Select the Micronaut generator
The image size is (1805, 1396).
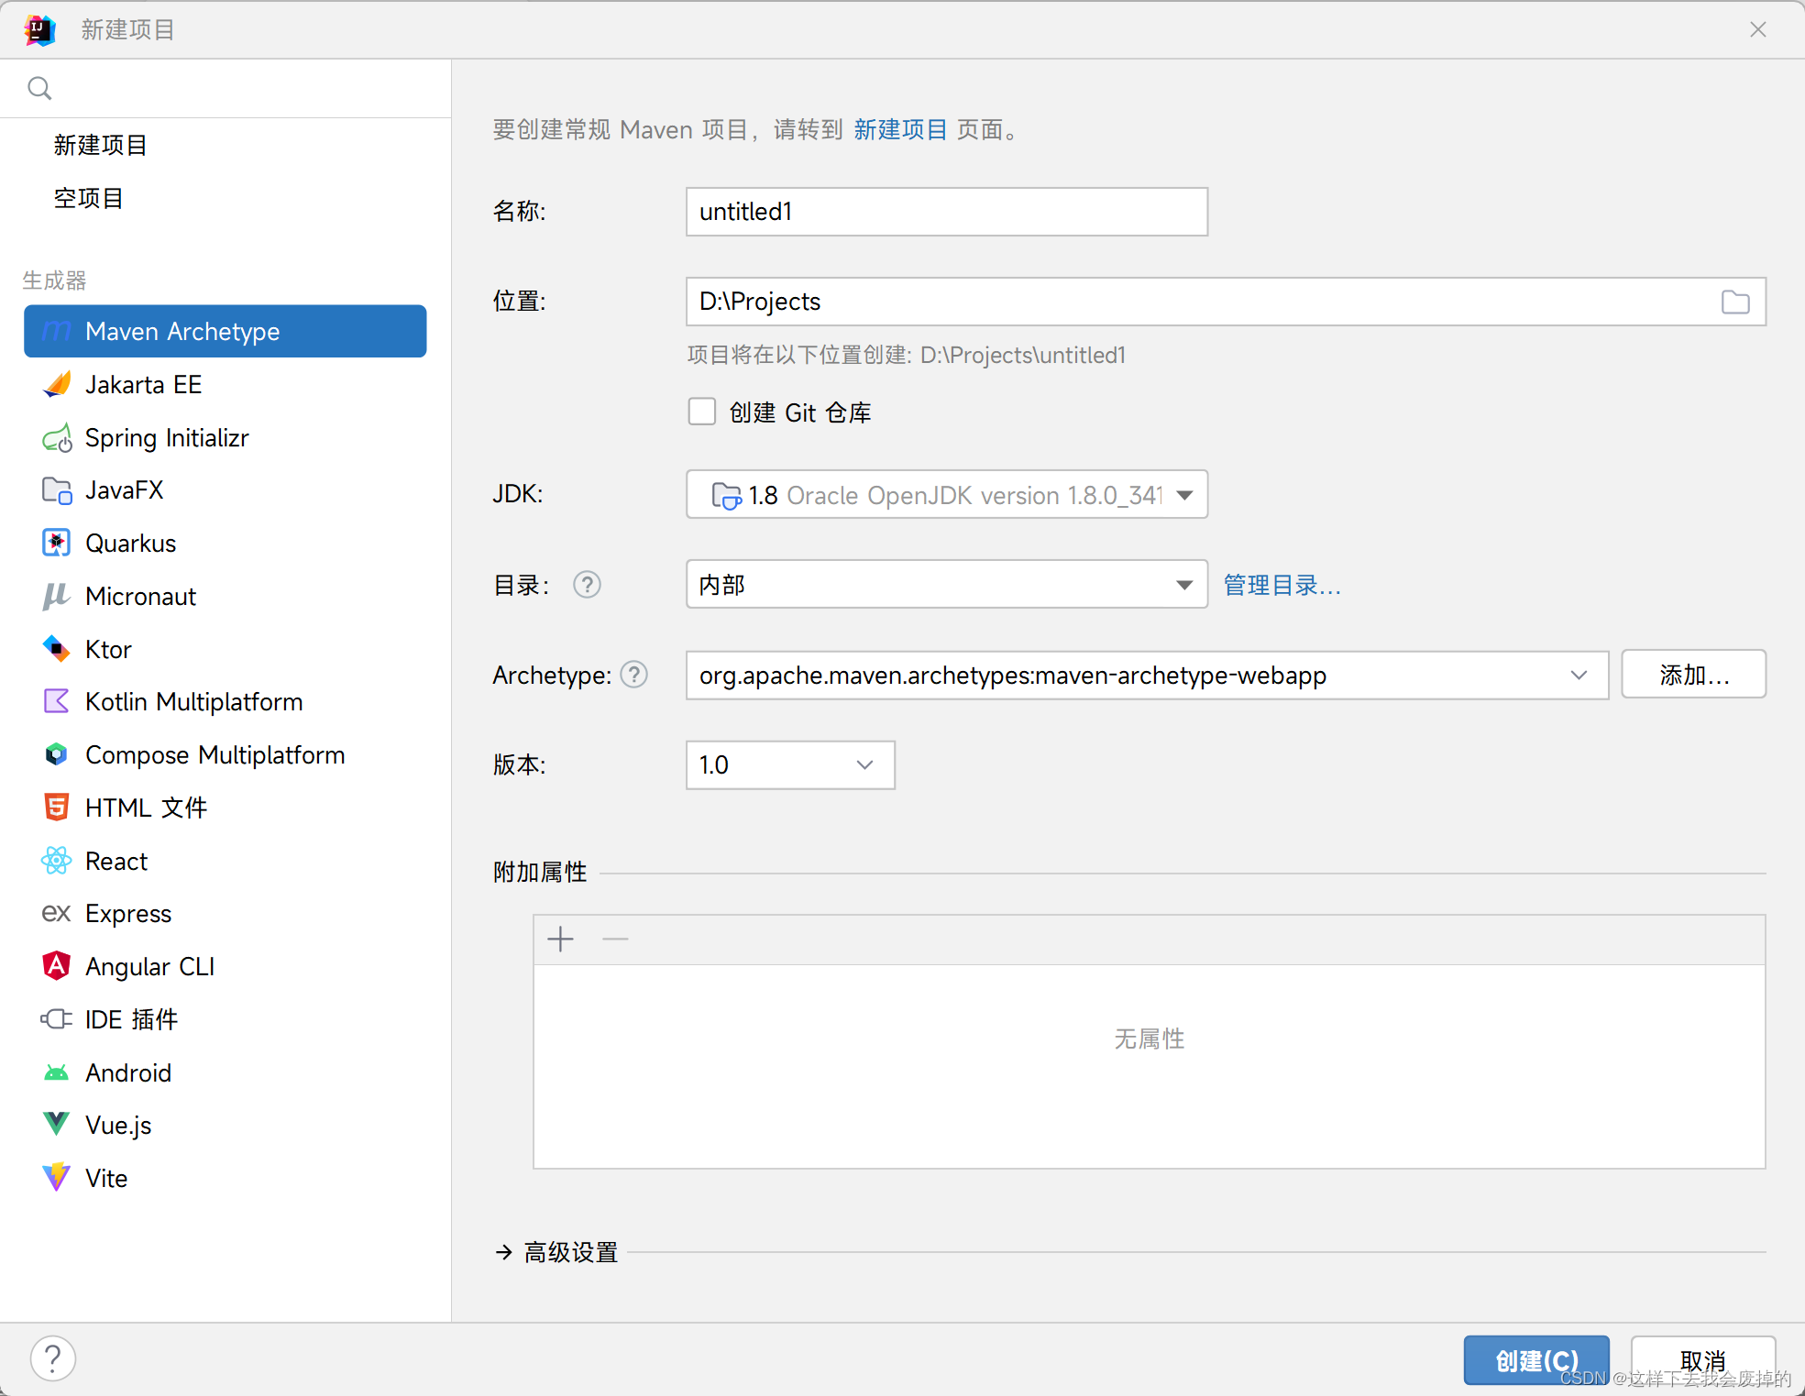(140, 596)
